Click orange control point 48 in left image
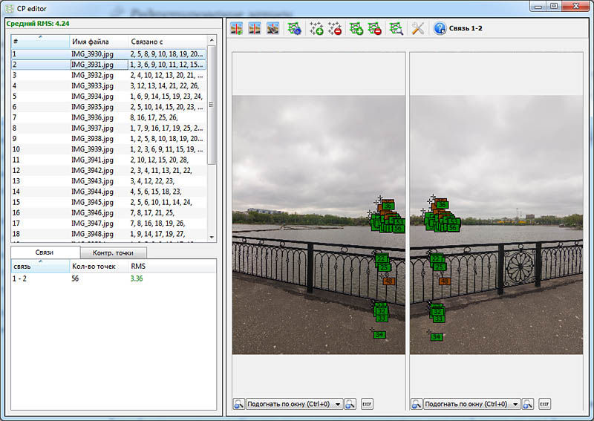Screen dimensions: 594x421 pos(388,281)
